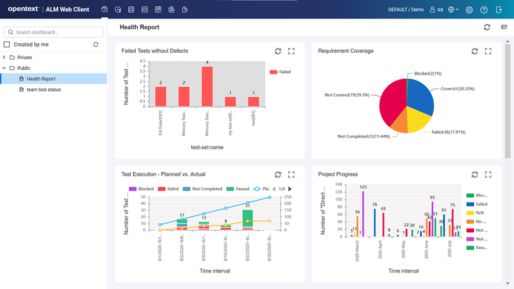Refresh the Test Execution Planned vs. Actual chart

tap(278, 175)
